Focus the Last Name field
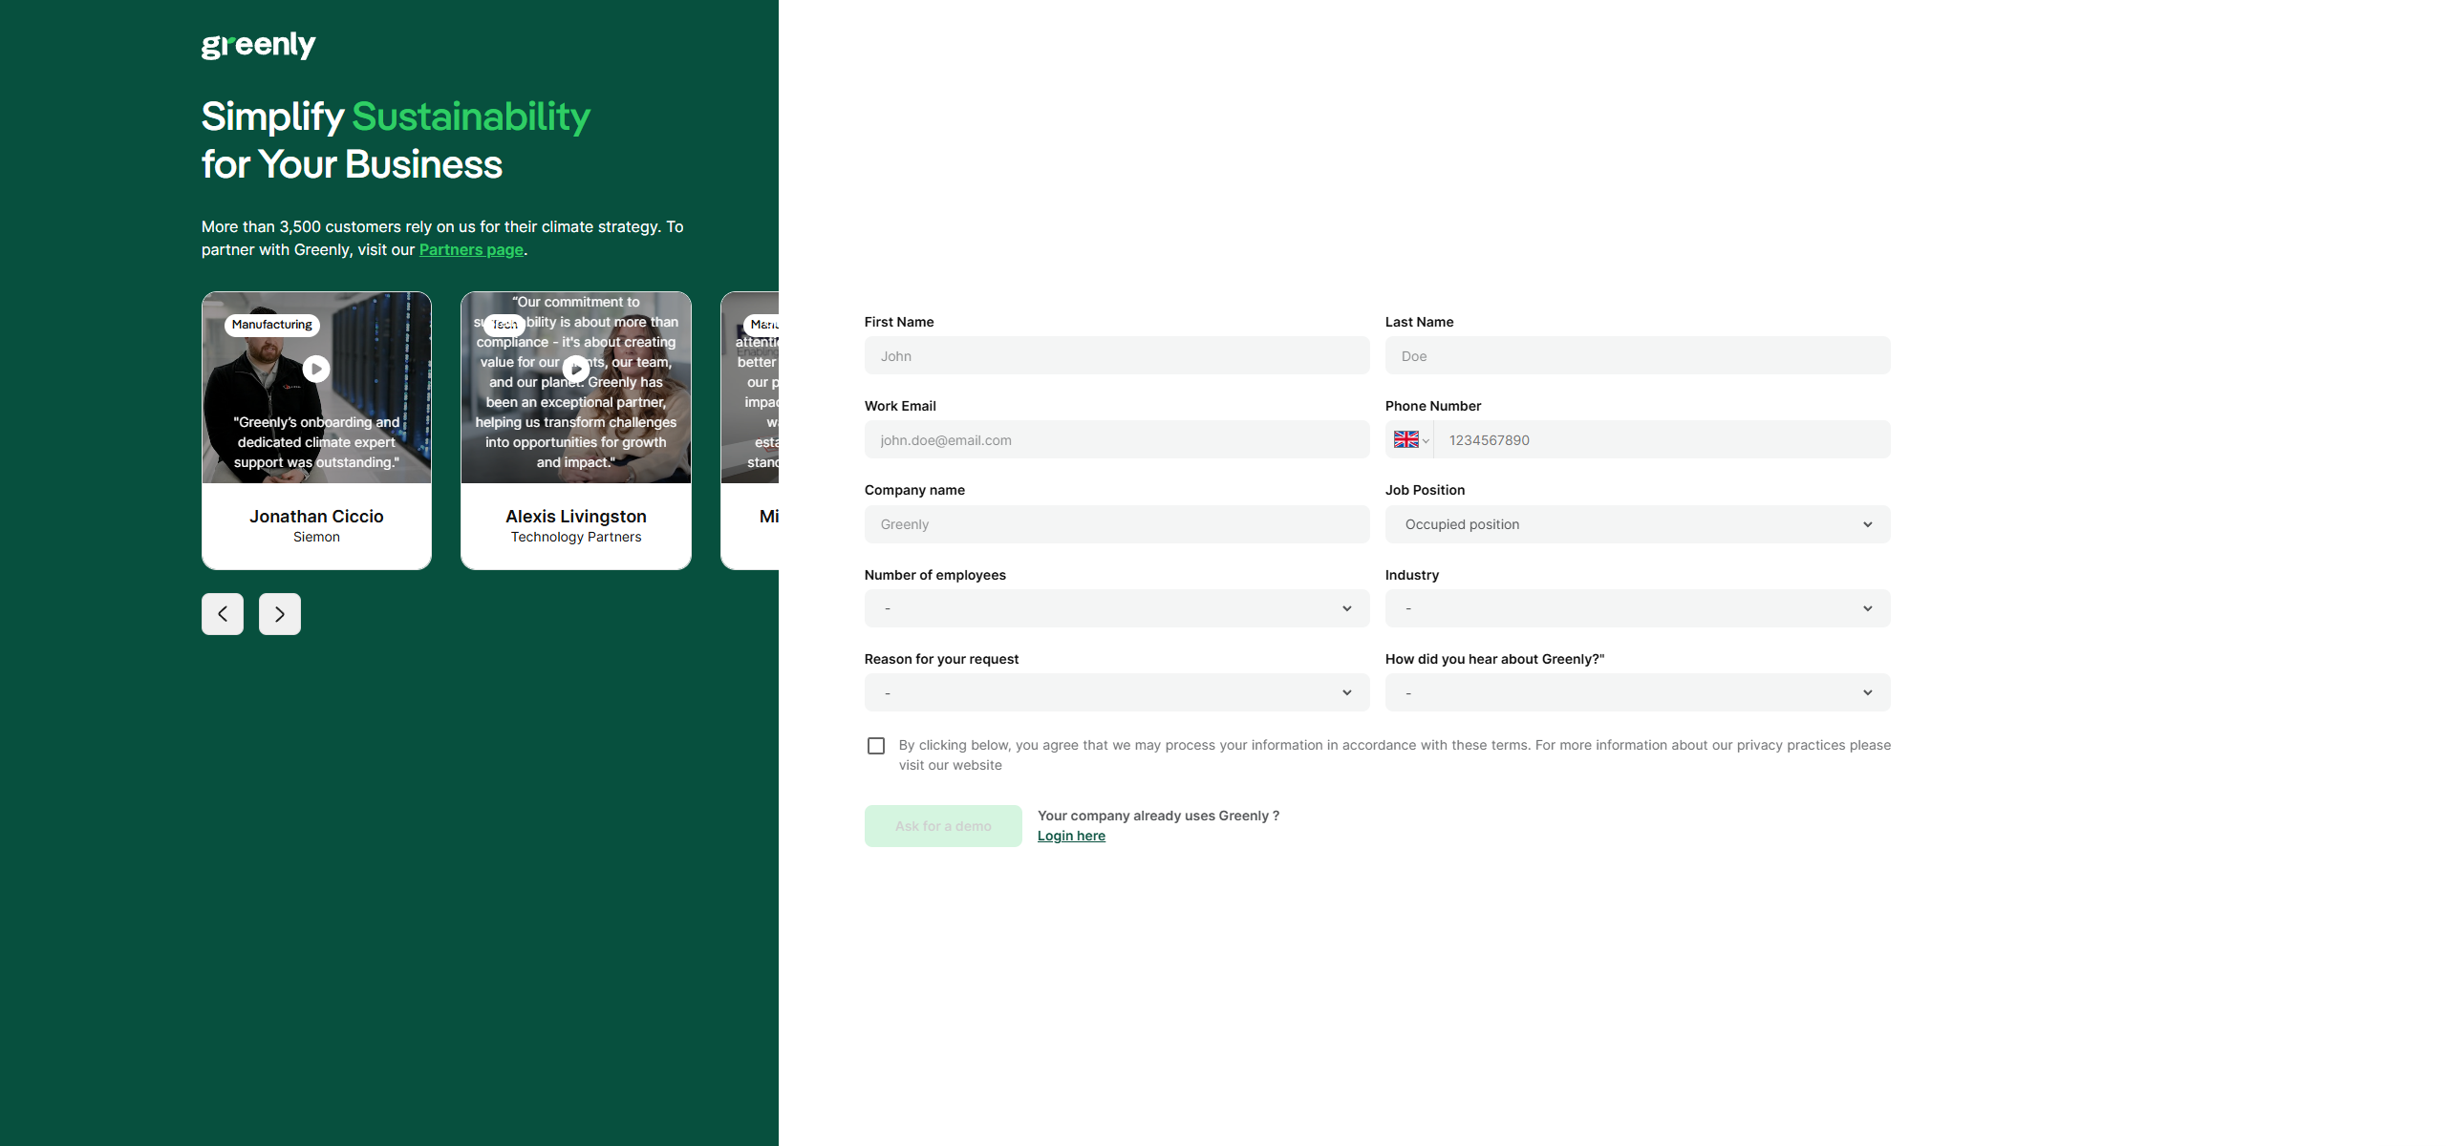 pyautogui.click(x=1638, y=355)
